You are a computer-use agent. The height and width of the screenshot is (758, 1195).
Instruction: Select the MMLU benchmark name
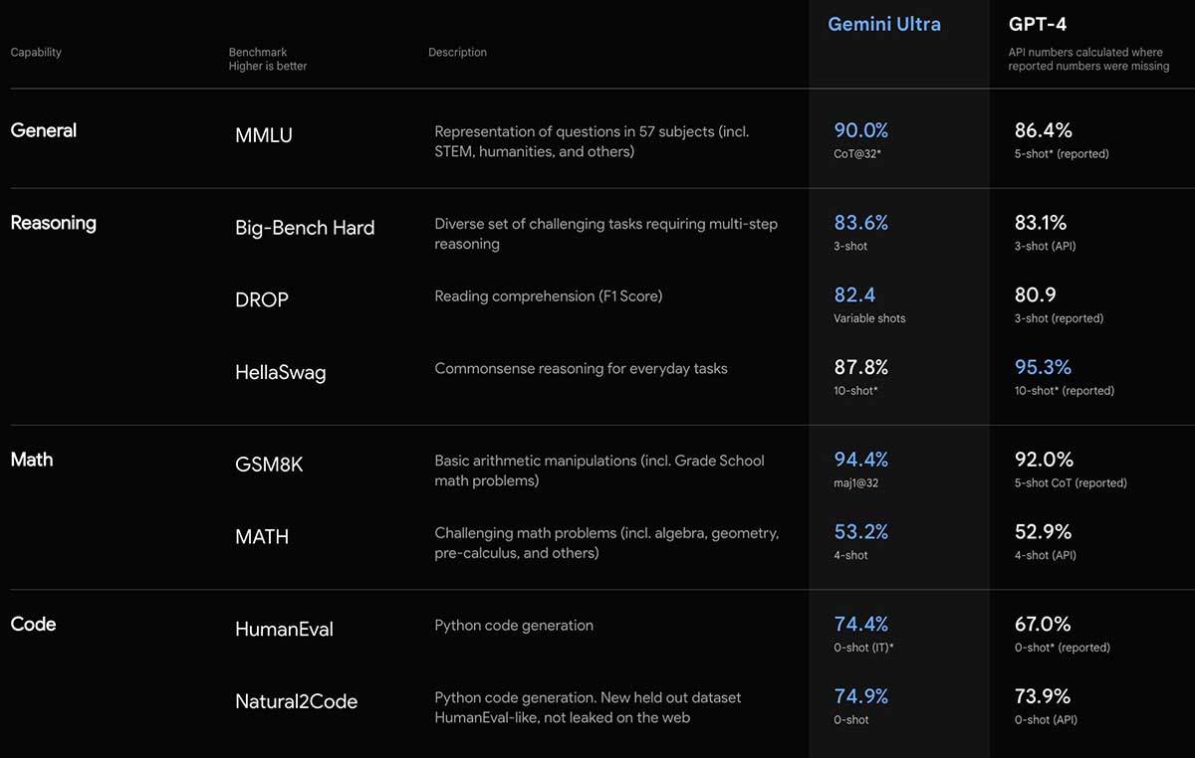point(264,135)
